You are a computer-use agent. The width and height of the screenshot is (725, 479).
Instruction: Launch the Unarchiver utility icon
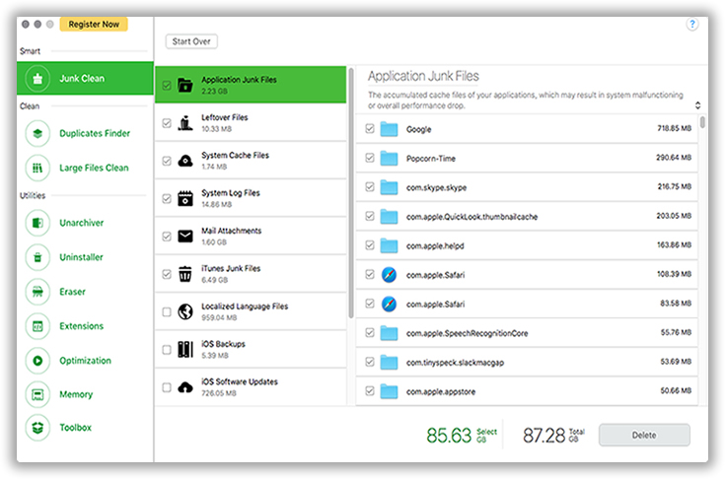[37, 223]
